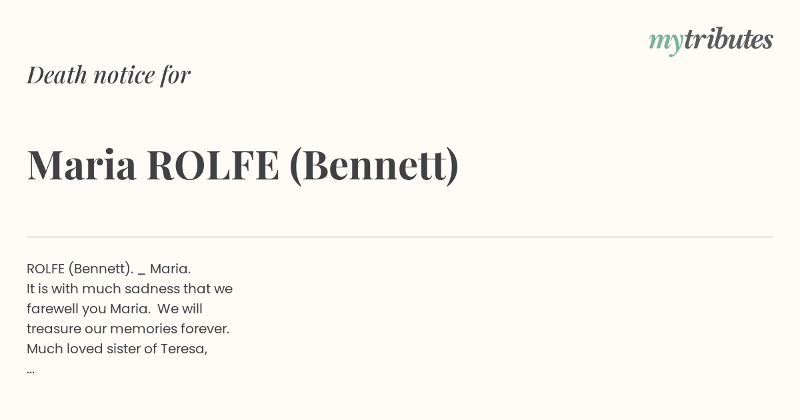Click the line "It is with much sadness that we"

(129, 289)
